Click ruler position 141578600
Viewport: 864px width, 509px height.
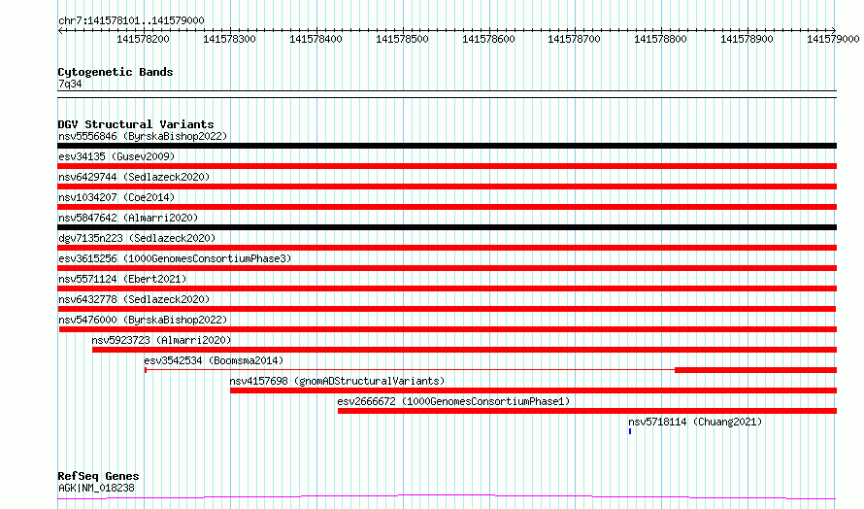pyautogui.click(x=488, y=39)
